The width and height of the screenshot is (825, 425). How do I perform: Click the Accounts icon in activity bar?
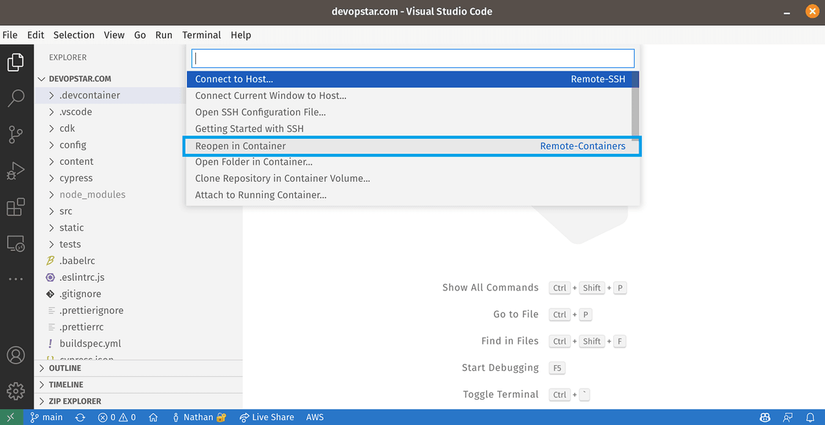(16, 356)
